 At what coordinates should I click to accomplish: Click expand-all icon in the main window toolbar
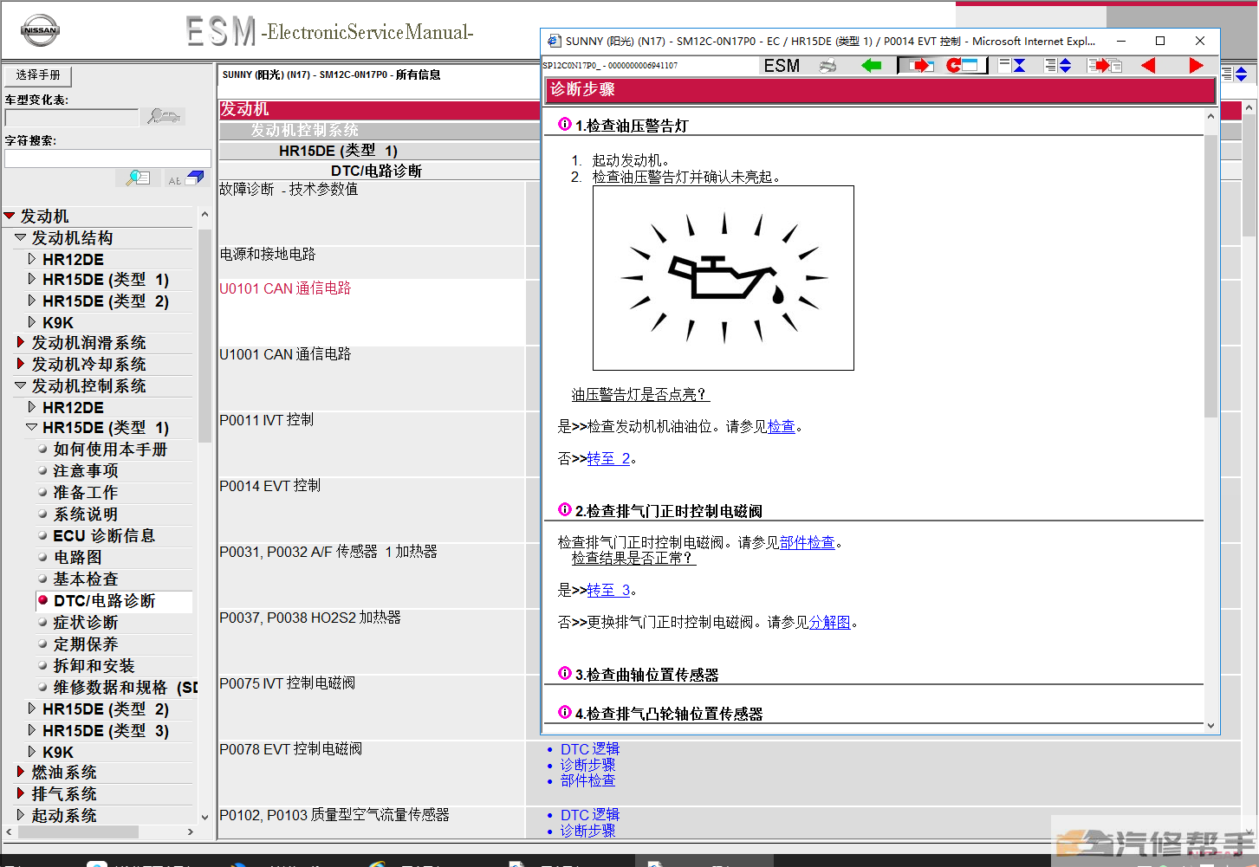click(1234, 74)
